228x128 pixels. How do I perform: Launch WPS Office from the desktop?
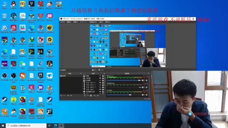click(40, 17)
